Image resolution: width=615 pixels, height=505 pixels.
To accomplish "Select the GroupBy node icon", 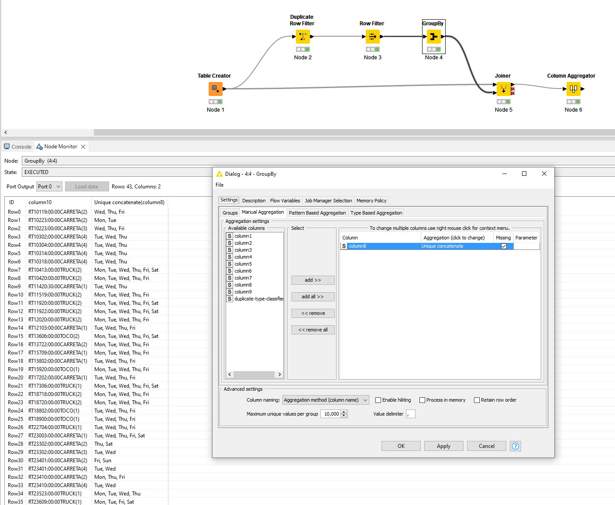I will (x=434, y=36).
